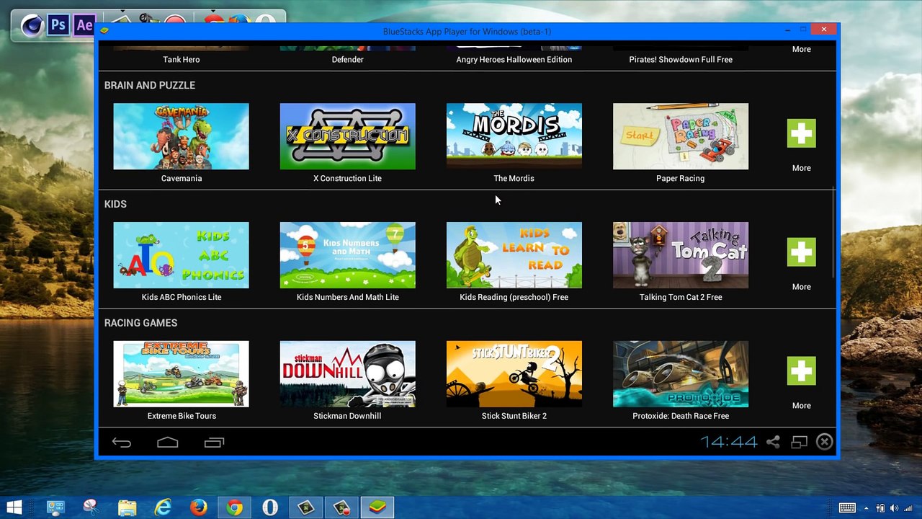Launch X Construction Lite app tile
Image resolution: width=922 pixels, height=519 pixels.
347,136
